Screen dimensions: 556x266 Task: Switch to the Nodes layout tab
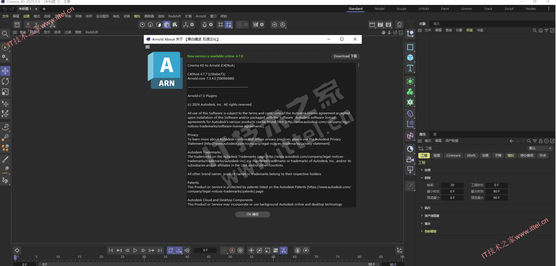tap(531, 9)
